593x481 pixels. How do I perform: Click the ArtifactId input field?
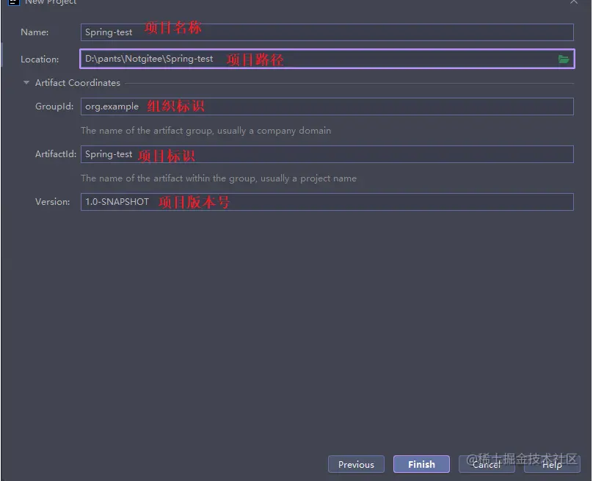(327, 154)
